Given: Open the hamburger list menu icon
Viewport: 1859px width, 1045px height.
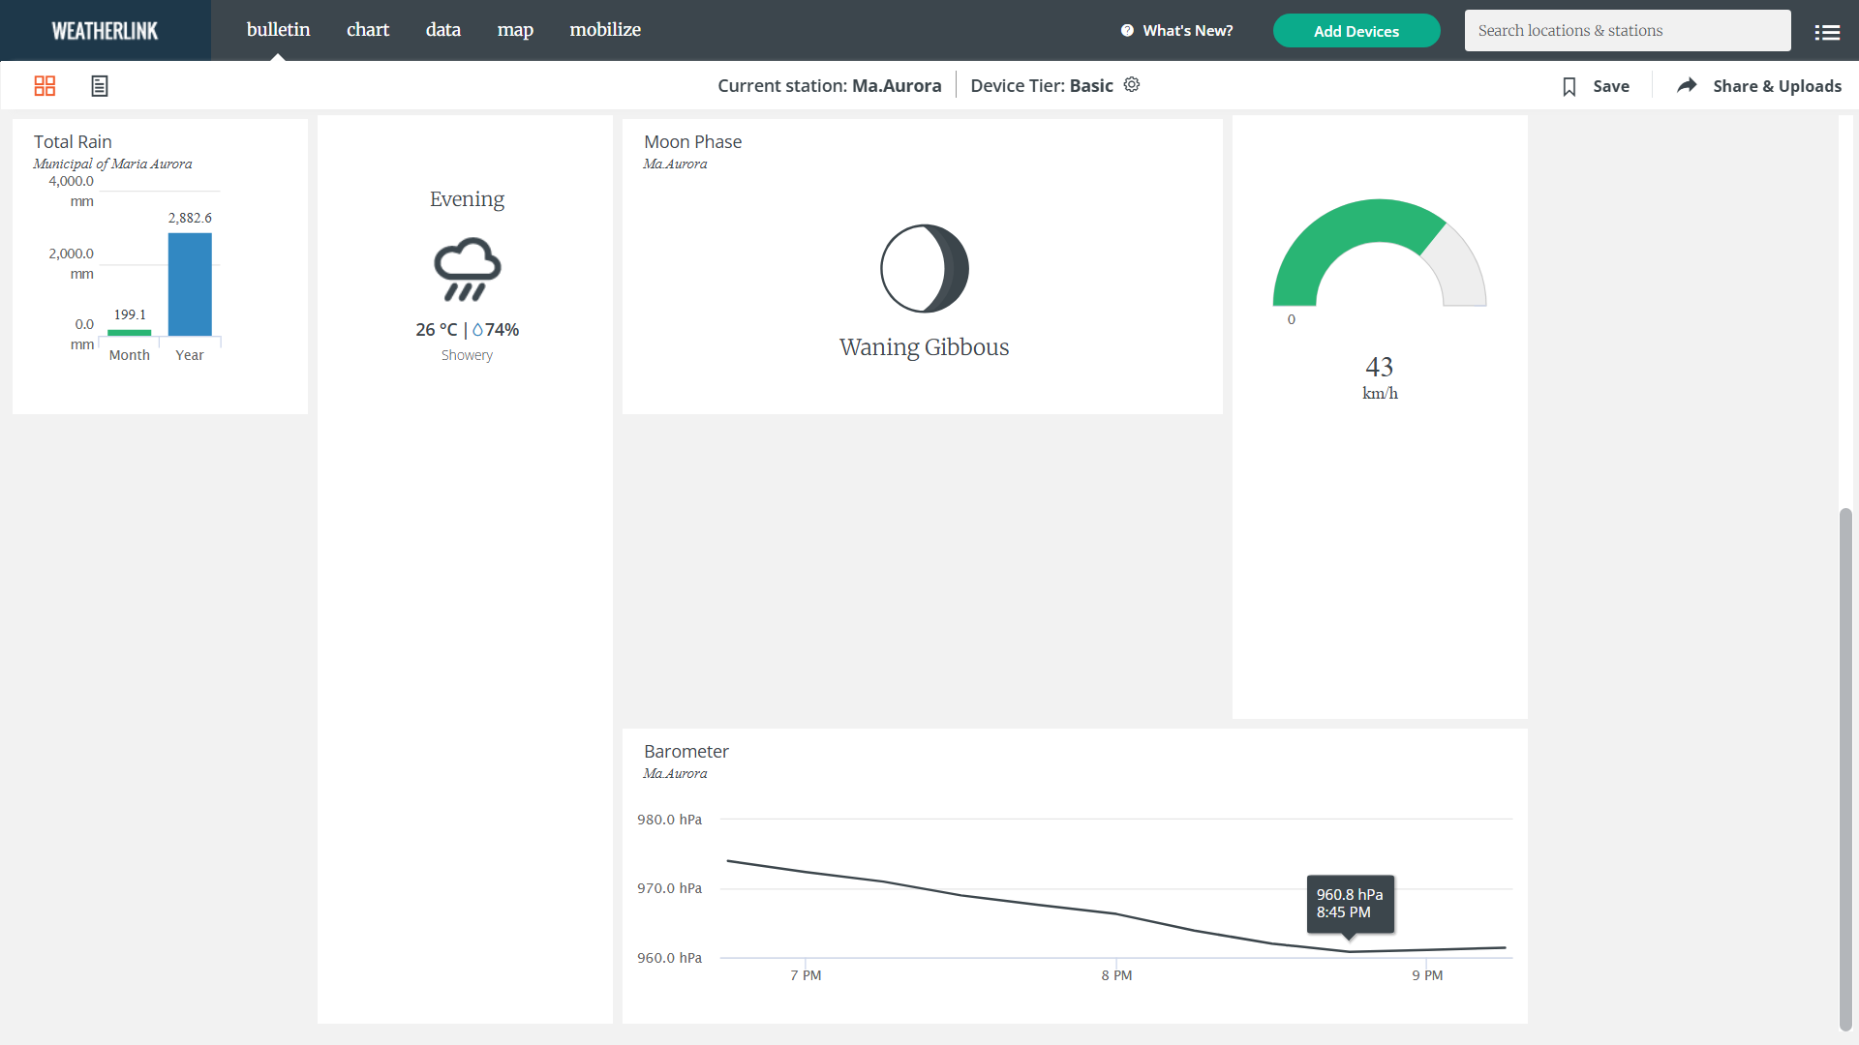Looking at the screenshot, I should point(1827,32).
